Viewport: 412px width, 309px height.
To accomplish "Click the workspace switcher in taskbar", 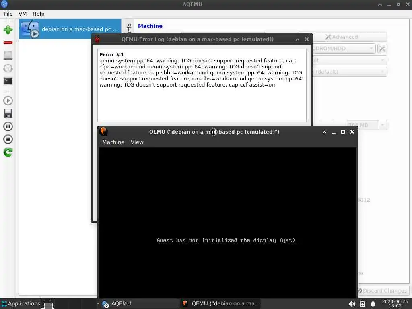I will coord(47,303).
